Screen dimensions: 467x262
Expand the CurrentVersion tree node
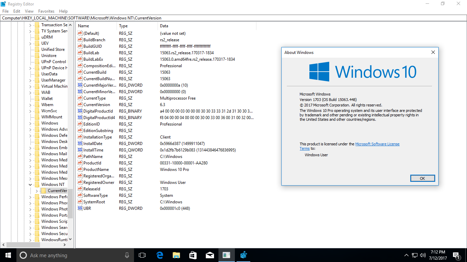click(37, 191)
